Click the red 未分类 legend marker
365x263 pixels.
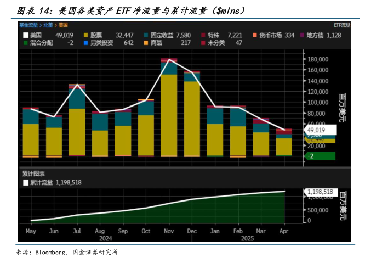(203, 42)
